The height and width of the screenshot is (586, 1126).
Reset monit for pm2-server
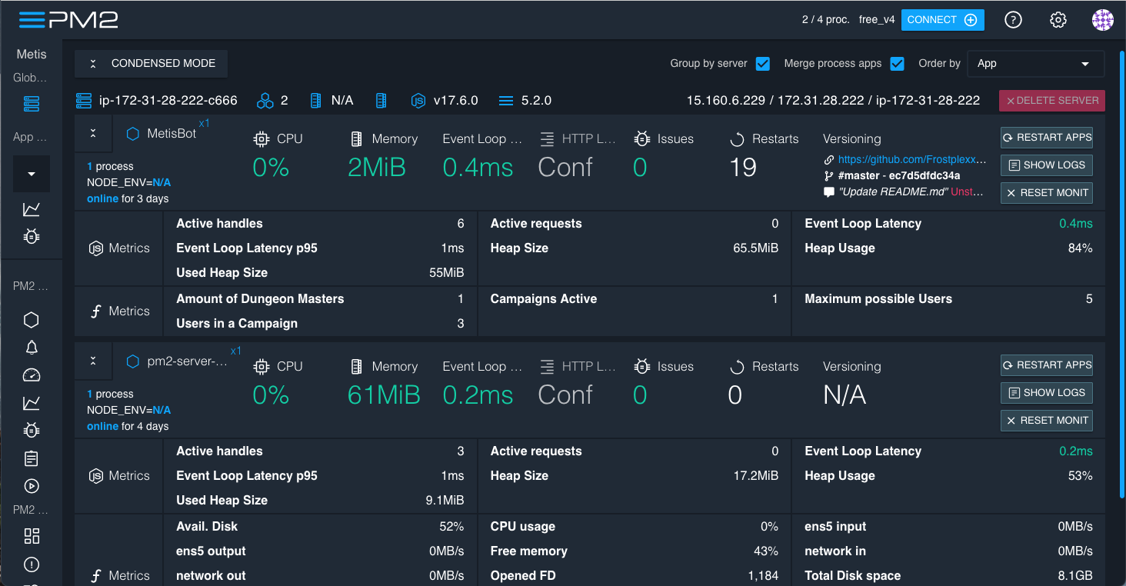pos(1047,421)
